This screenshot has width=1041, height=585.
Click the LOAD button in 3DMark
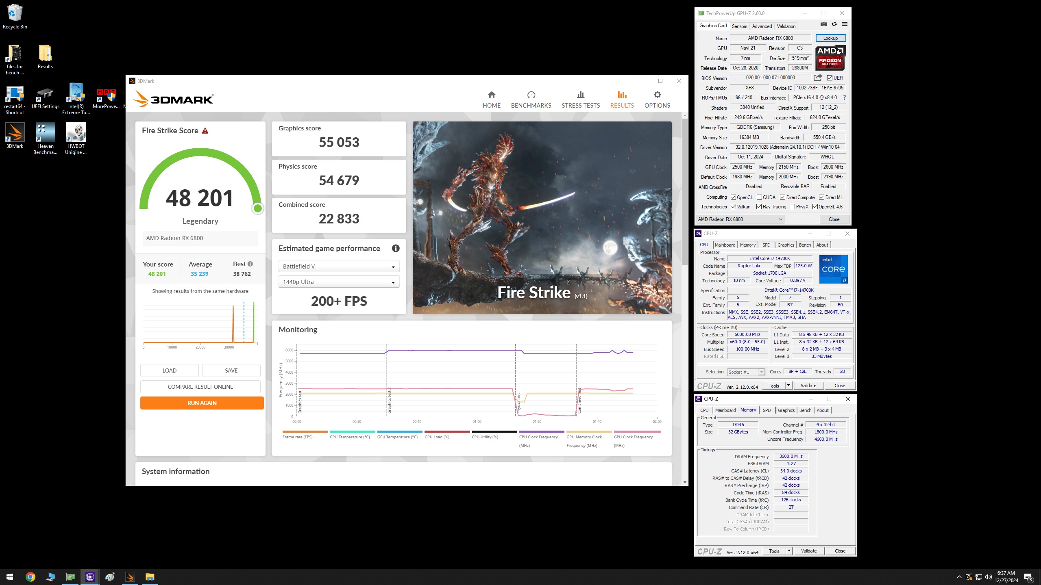(169, 370)
